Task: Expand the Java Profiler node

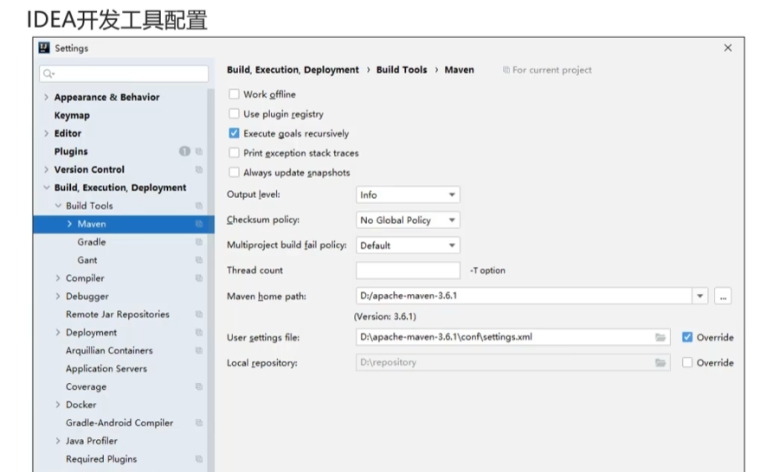Action: 58,441
